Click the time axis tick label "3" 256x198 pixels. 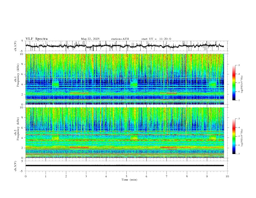(86, 176)
